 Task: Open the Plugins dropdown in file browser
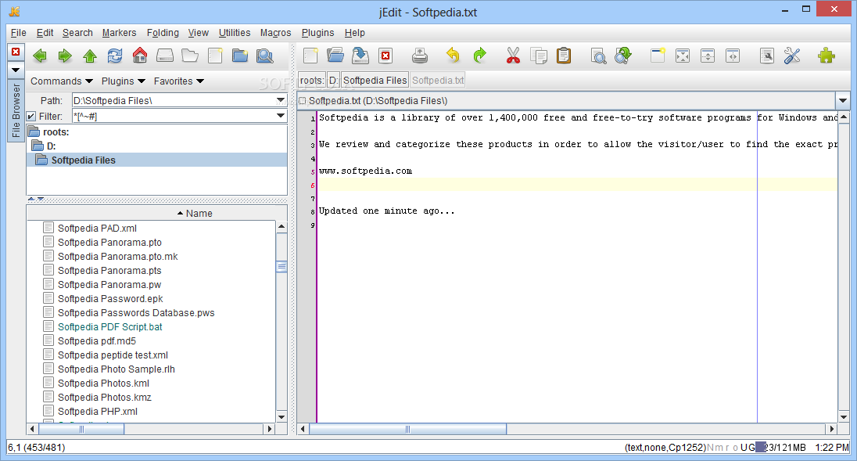[x=123, y=81]
